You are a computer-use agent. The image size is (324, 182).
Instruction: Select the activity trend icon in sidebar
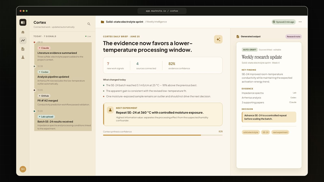pos(23,40)
